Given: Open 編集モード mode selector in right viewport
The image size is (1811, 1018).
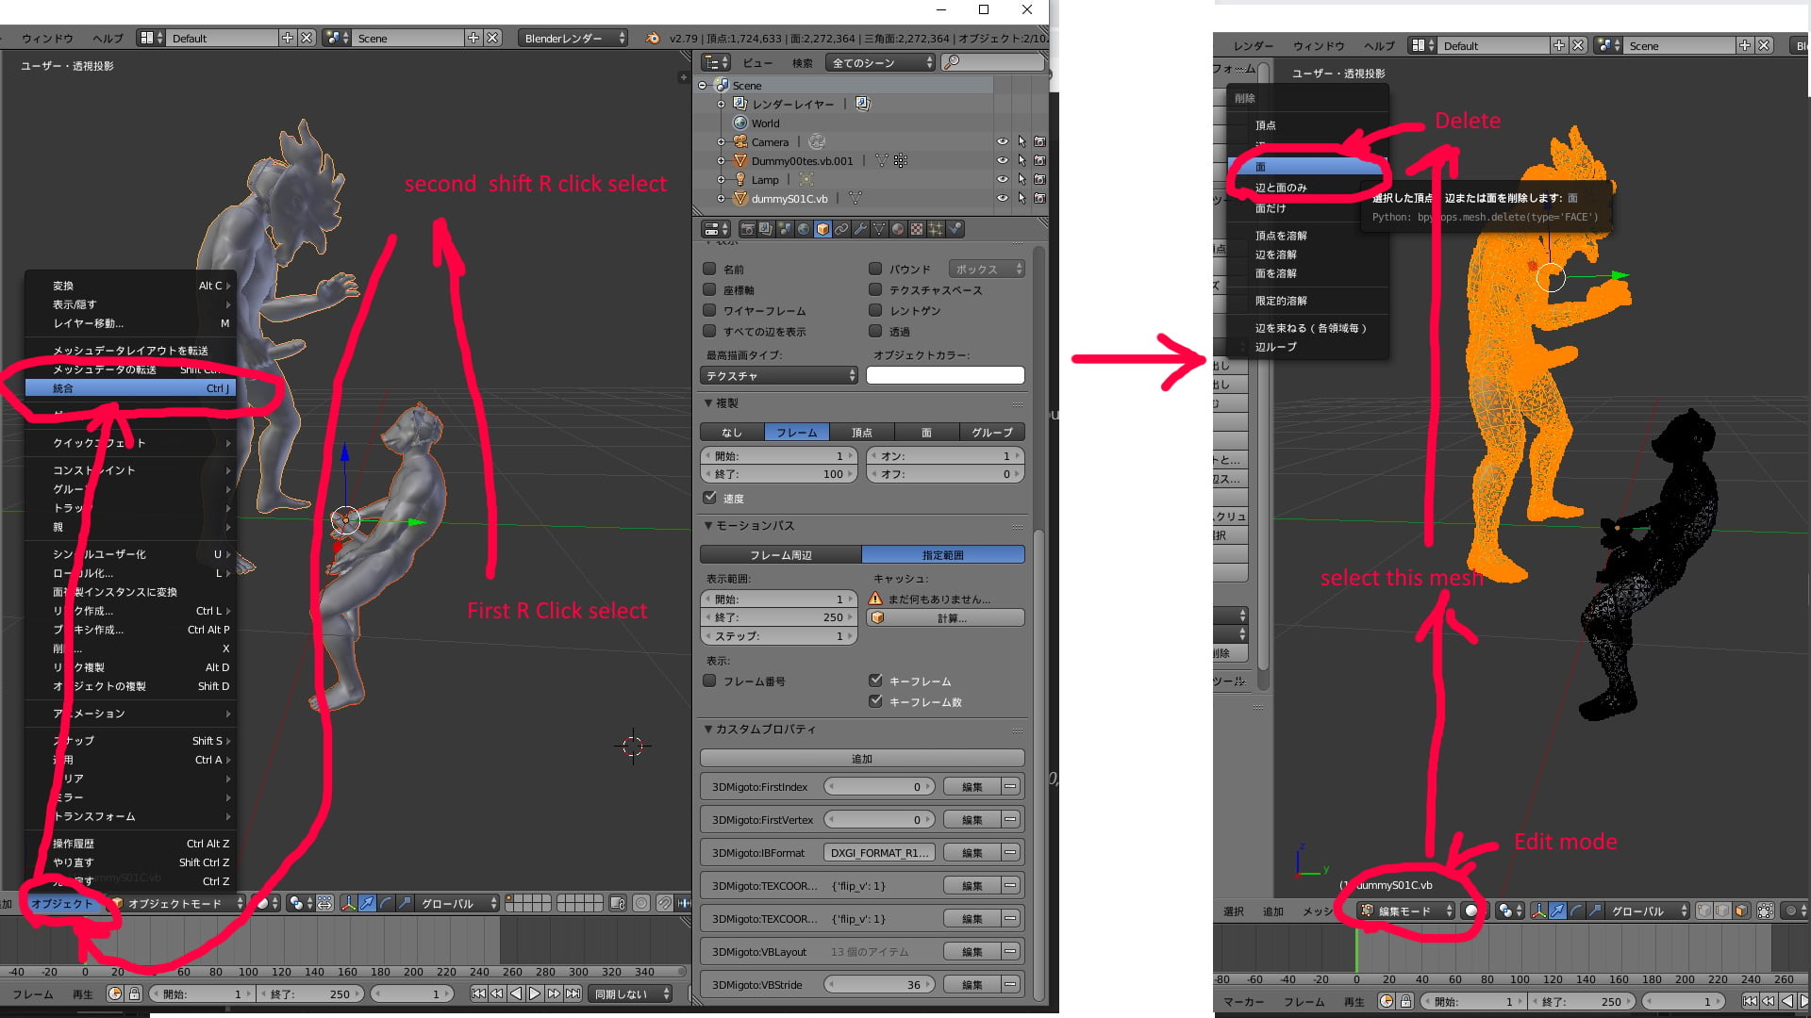Looking at the screenshot, I should [1406, 911].
